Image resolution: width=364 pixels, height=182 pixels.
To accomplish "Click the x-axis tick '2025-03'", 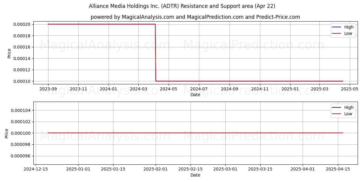I will click(x=320, y=89).
